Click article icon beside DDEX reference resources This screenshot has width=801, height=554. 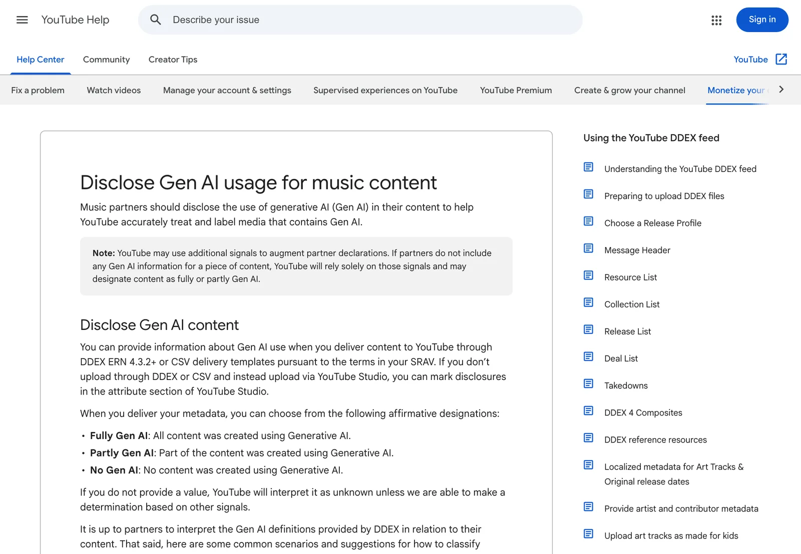(x=588, y=438)
